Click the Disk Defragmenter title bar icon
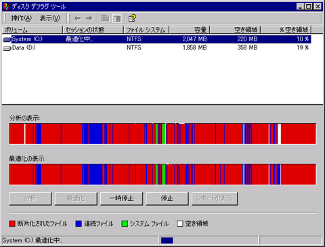The height and width of the screenshot is (247, 325). (7, 6)
